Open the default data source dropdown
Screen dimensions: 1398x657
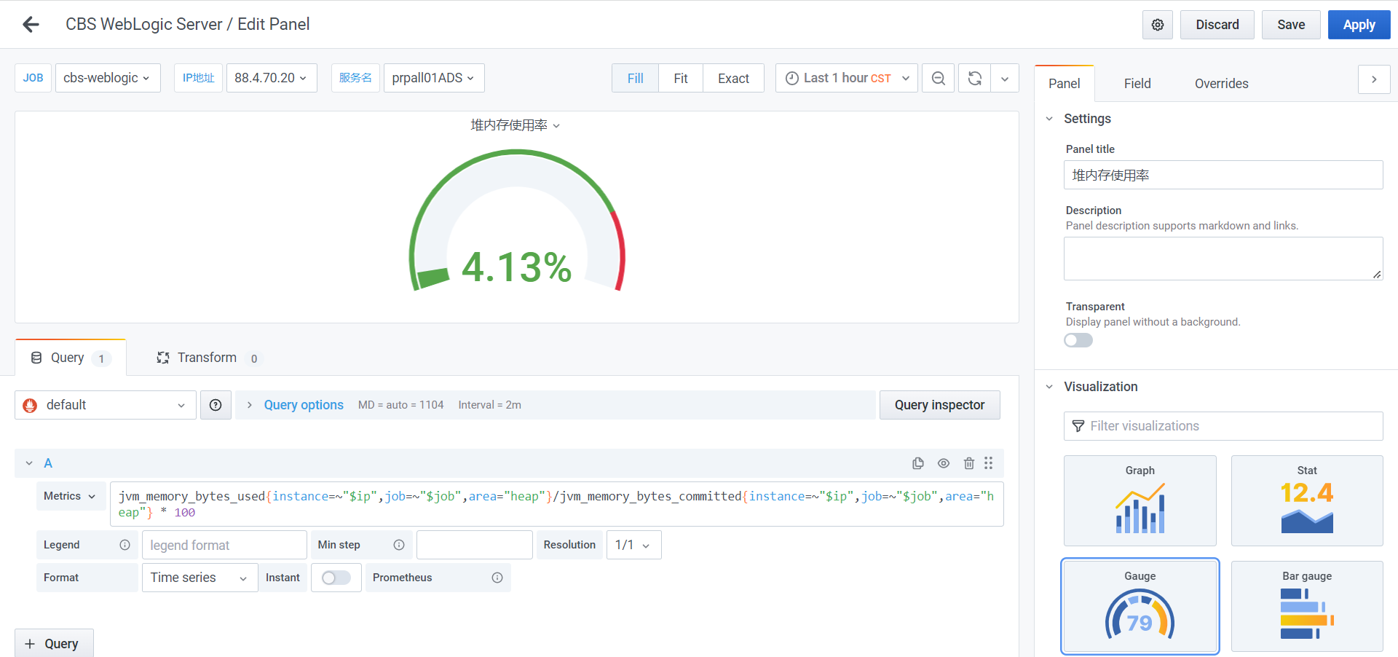[x=106, y=405]
